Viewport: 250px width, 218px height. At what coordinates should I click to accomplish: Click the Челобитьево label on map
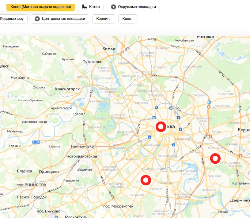point(184,41)
